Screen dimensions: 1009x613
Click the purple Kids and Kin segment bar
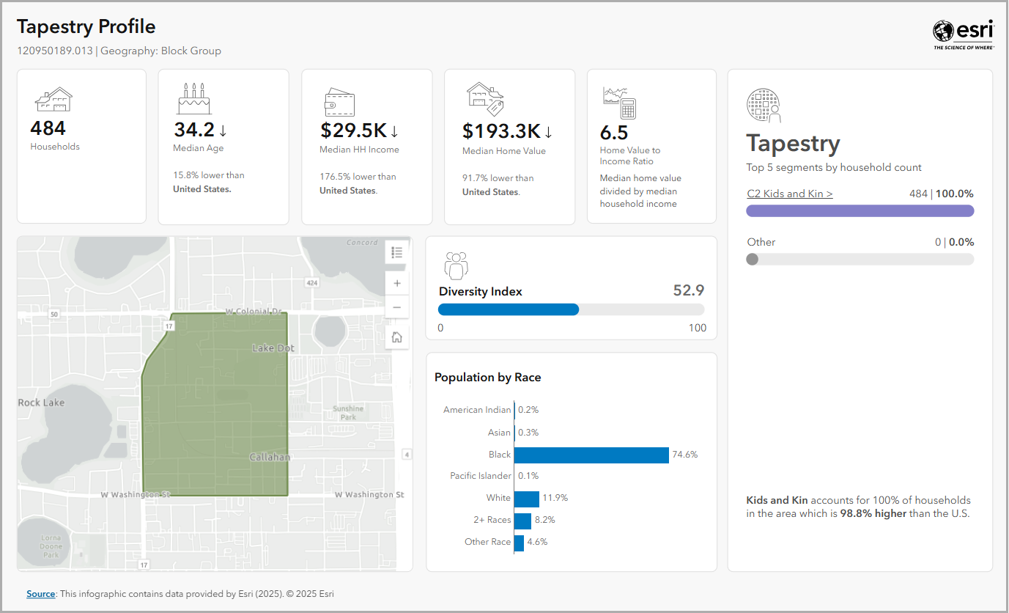point(860,211)
